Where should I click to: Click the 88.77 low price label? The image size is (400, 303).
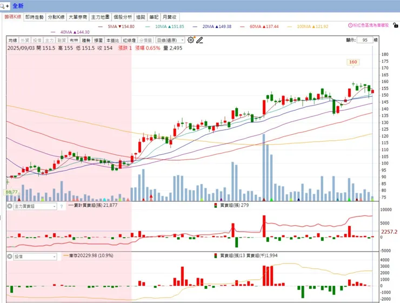(12, 192)
